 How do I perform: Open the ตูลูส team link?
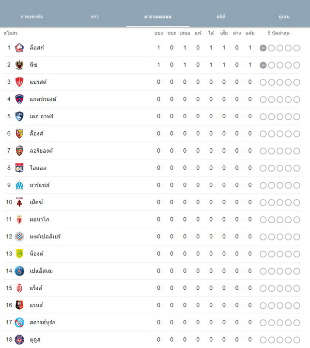[x=35, y=340]
